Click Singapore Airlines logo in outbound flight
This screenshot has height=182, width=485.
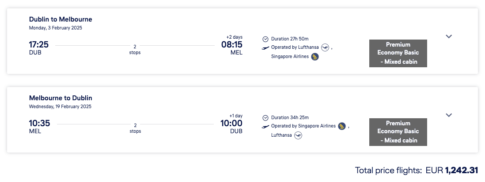[x=315, y=56]
